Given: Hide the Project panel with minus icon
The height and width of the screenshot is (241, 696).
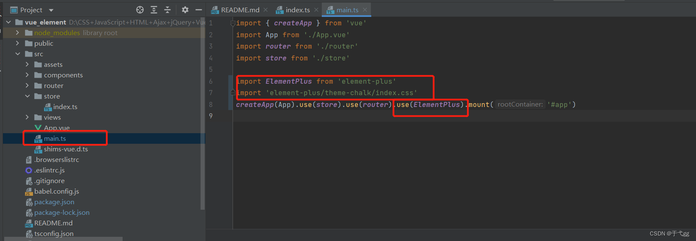Looking at the screenshot, I should click(x=198, y=10).
